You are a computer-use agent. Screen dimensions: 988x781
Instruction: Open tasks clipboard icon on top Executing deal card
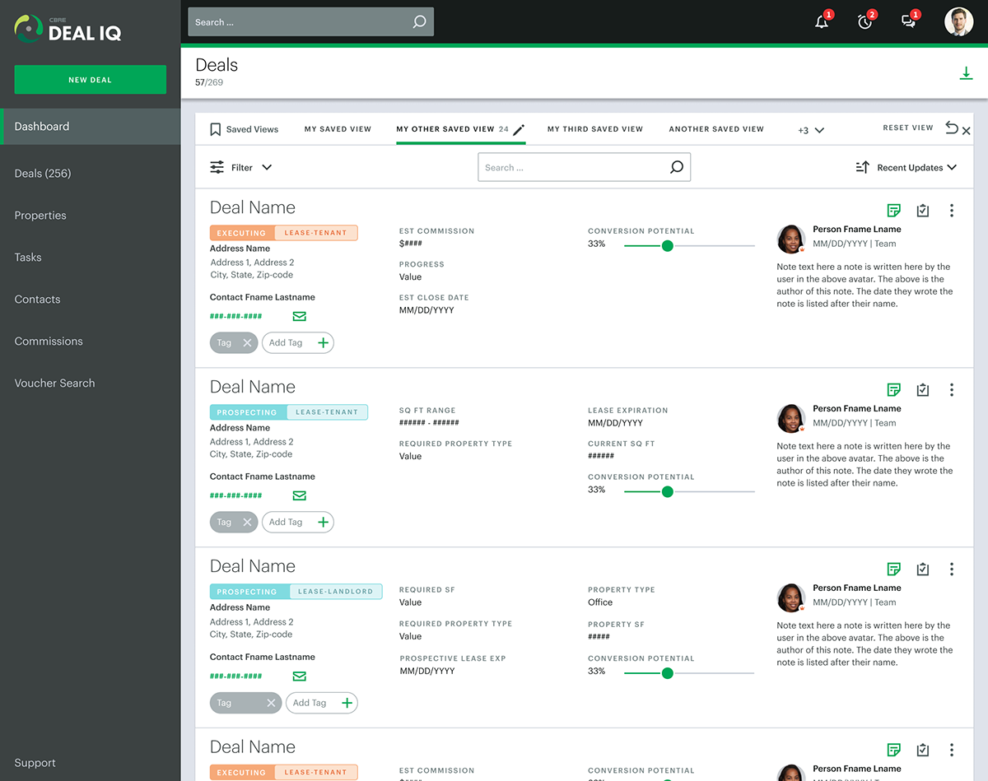click(923, 211)
